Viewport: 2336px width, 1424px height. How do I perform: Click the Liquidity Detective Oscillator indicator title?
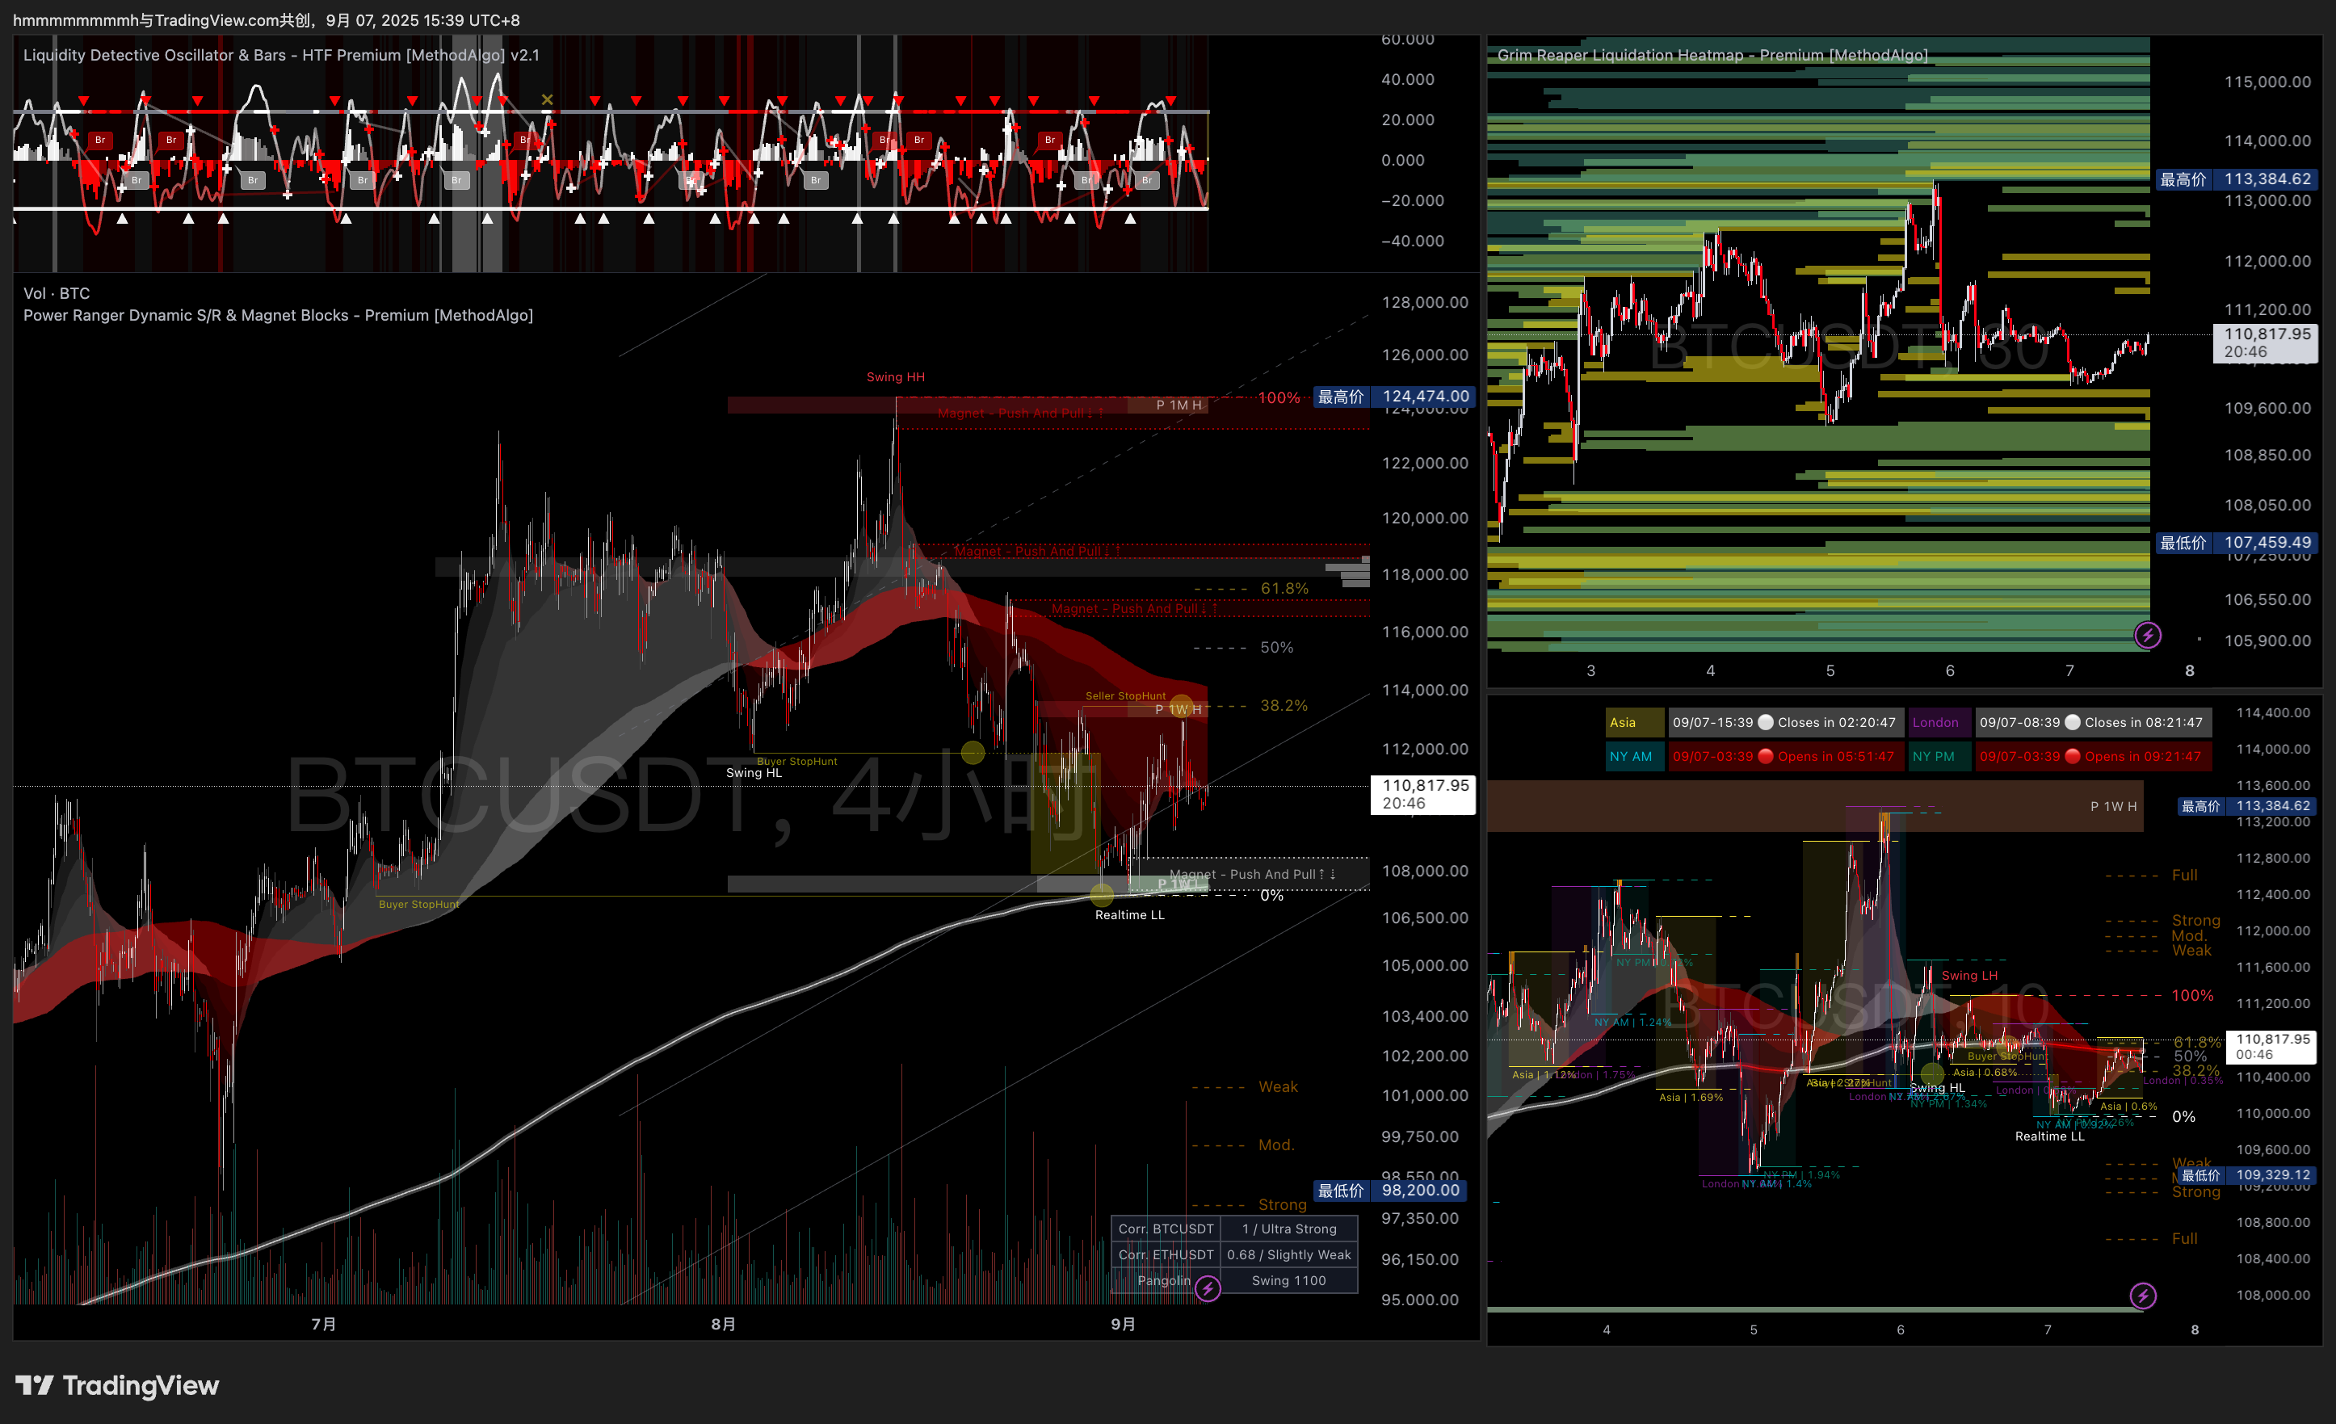pos(280,55)
